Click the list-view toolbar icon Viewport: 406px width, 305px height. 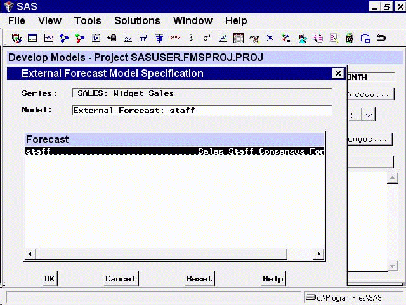point(32,38)
